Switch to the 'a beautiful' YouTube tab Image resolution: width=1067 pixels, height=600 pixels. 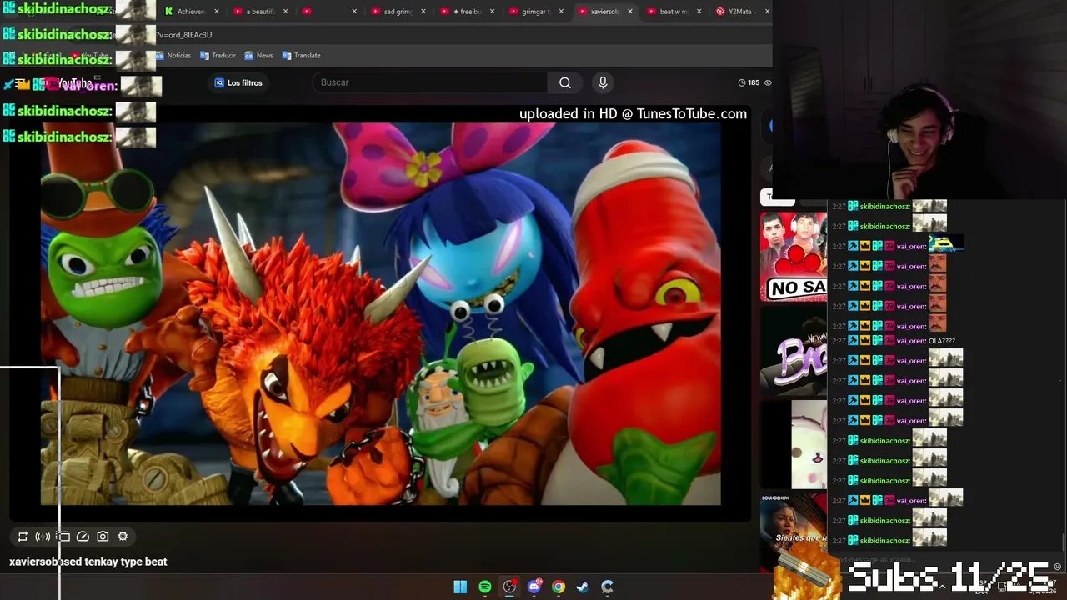pos(260,12)
